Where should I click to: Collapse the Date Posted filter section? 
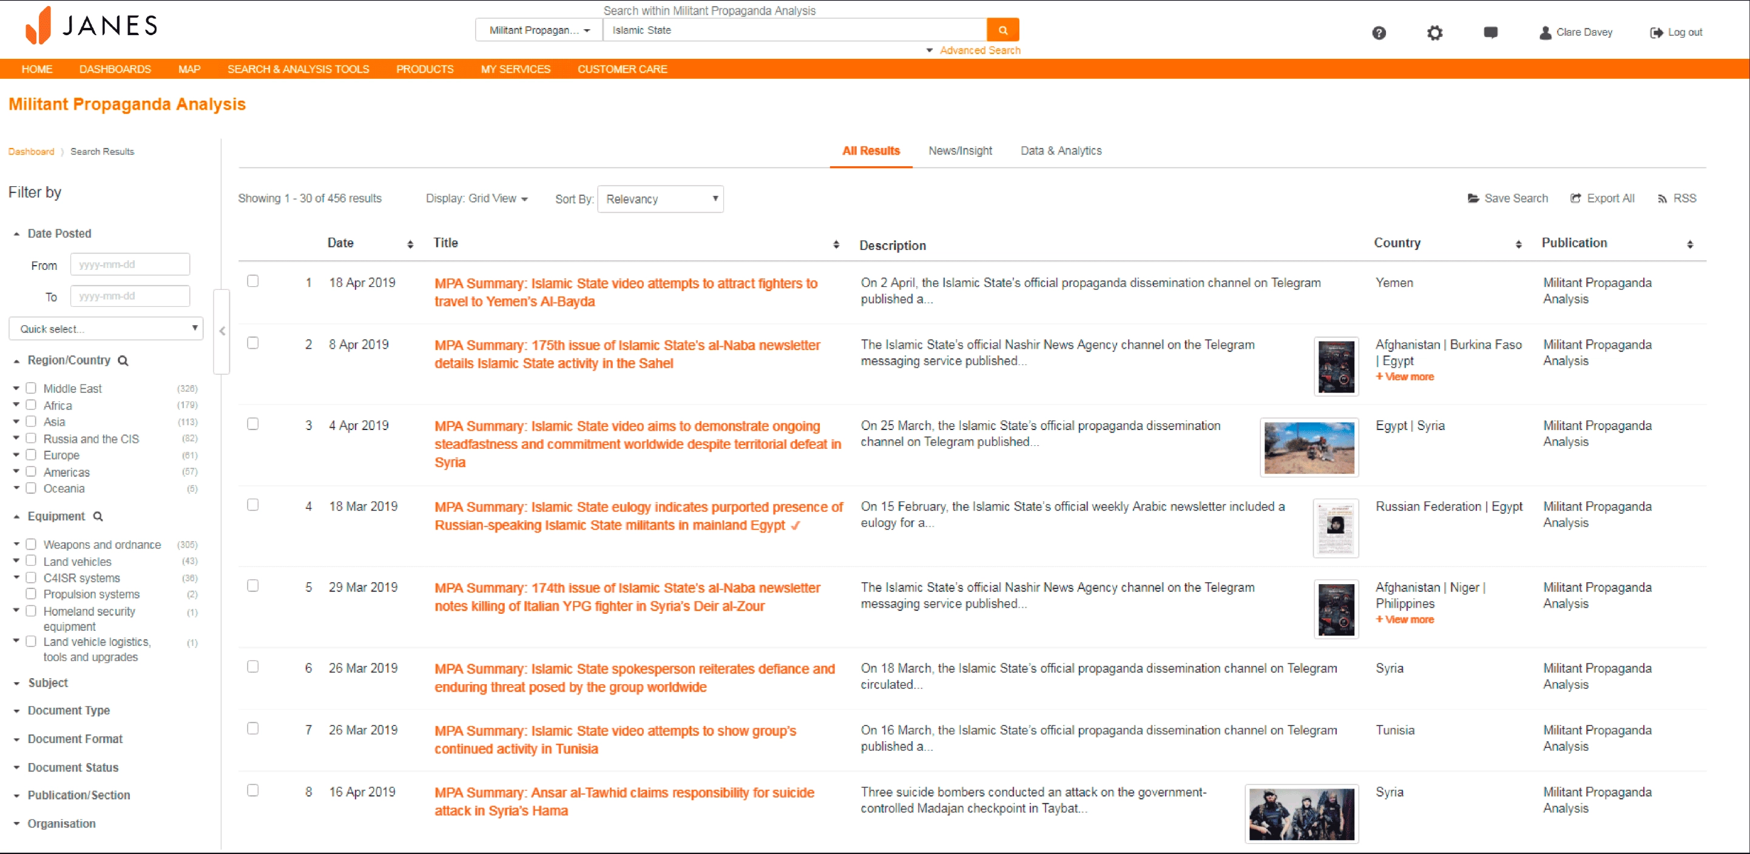tap(53, 234)
